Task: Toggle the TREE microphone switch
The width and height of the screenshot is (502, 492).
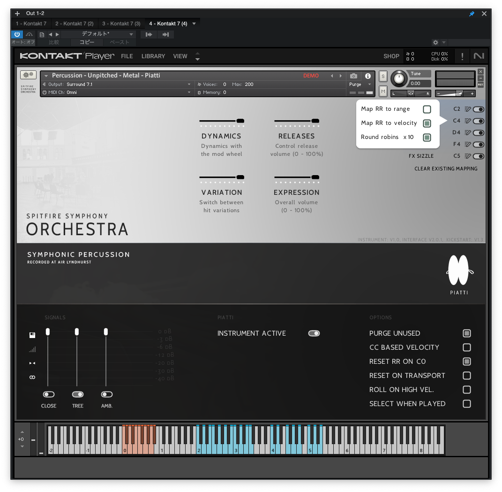Action: [78, 394]
